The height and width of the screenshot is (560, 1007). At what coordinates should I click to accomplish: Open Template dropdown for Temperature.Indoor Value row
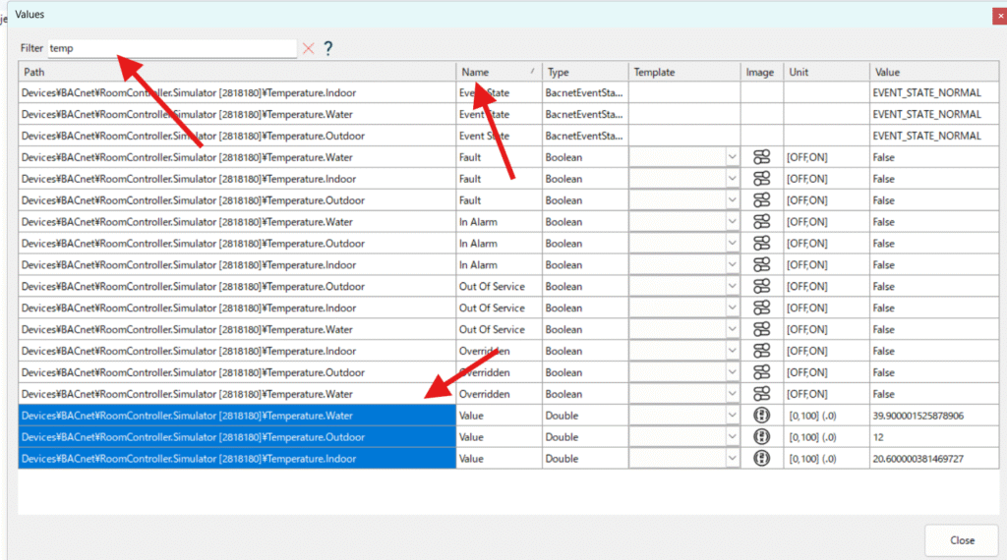(x=732, y=459)
